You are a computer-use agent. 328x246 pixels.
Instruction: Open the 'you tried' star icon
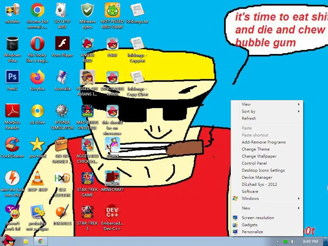pos(37,144)
